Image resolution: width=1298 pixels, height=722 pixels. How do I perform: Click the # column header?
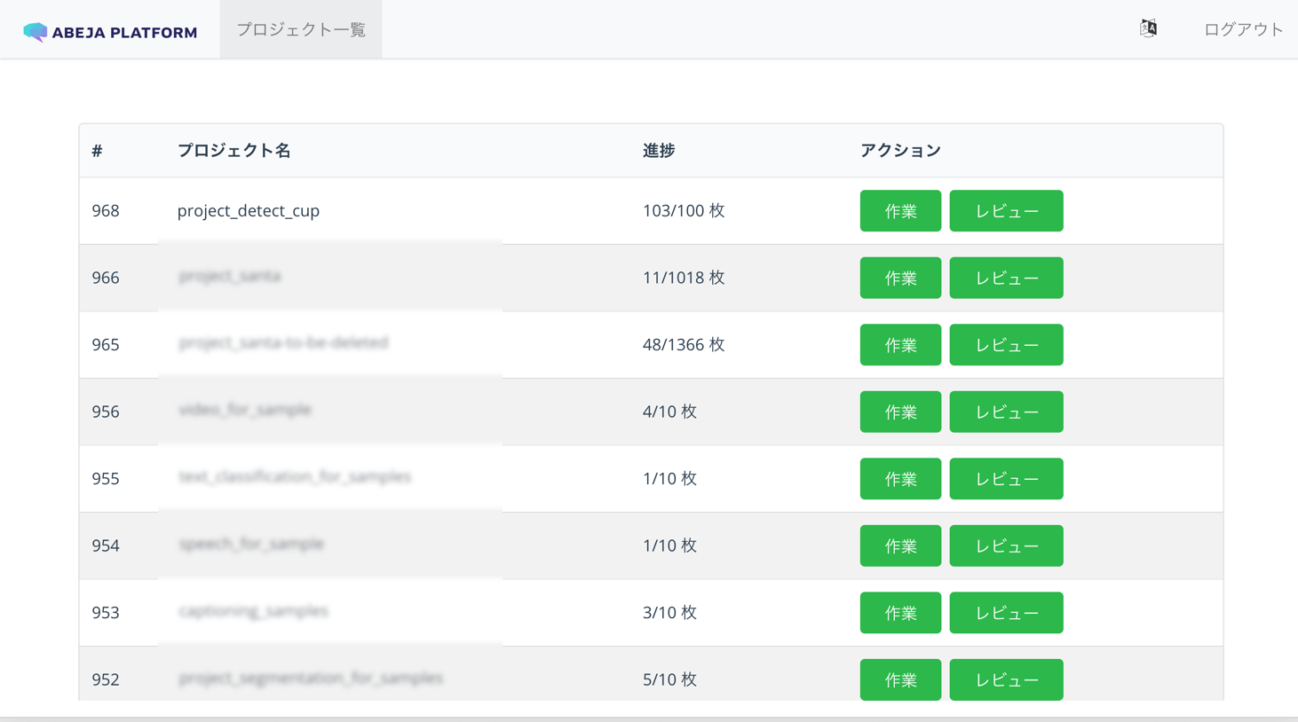[x=95, y=151]
